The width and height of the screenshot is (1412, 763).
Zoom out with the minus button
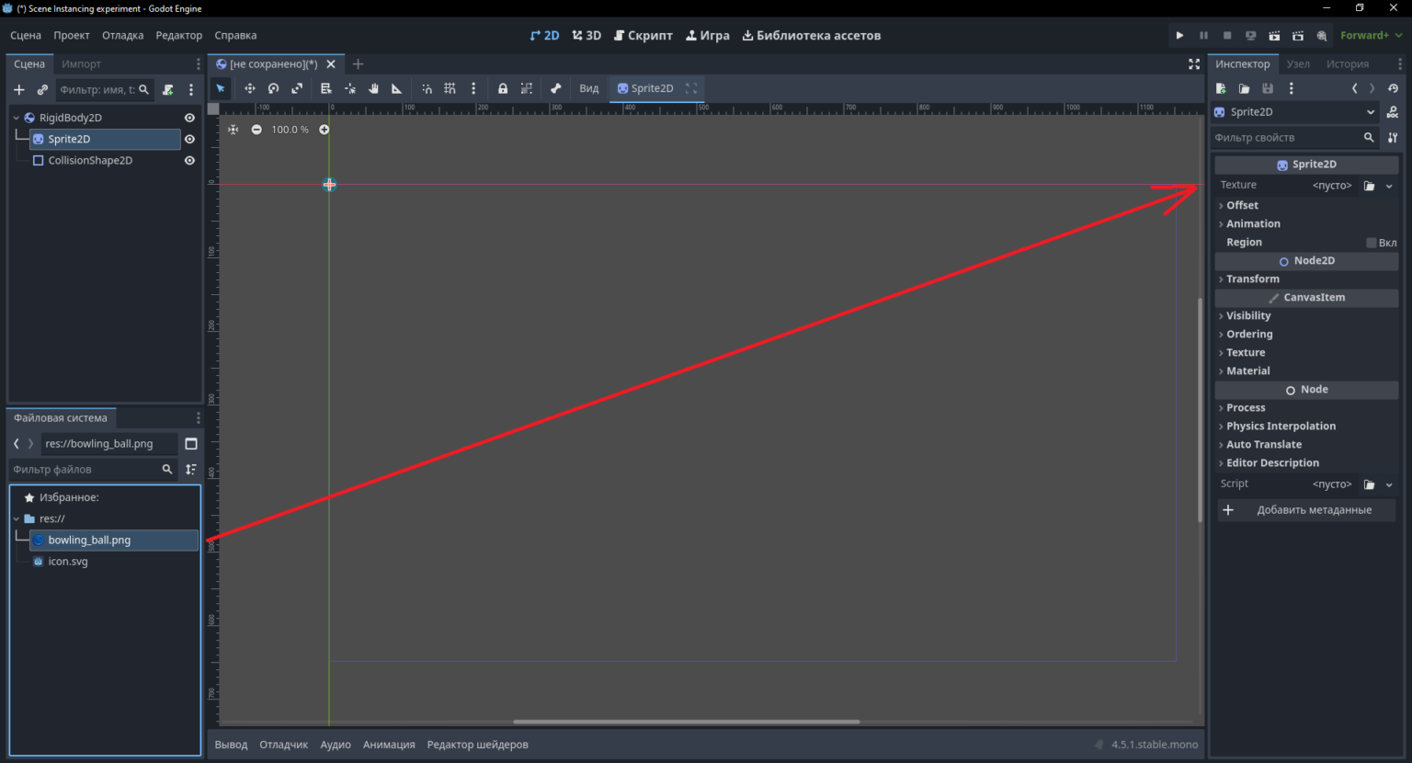tap(256, 130)
